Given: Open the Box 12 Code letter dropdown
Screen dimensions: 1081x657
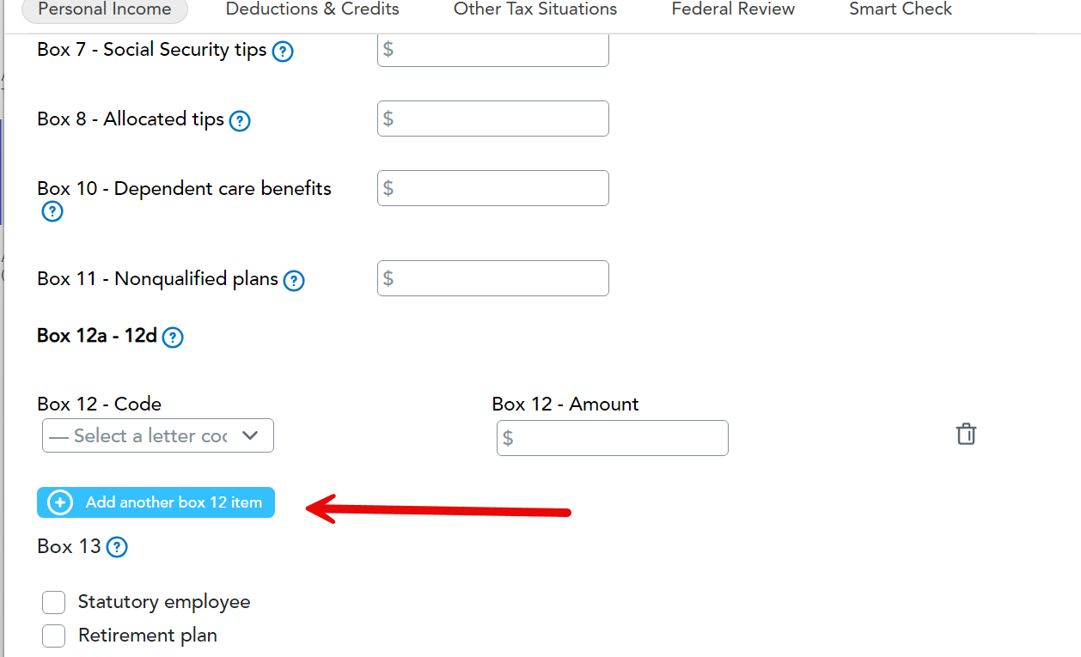Looking at the screenshot, I should [x=158, y=435].
